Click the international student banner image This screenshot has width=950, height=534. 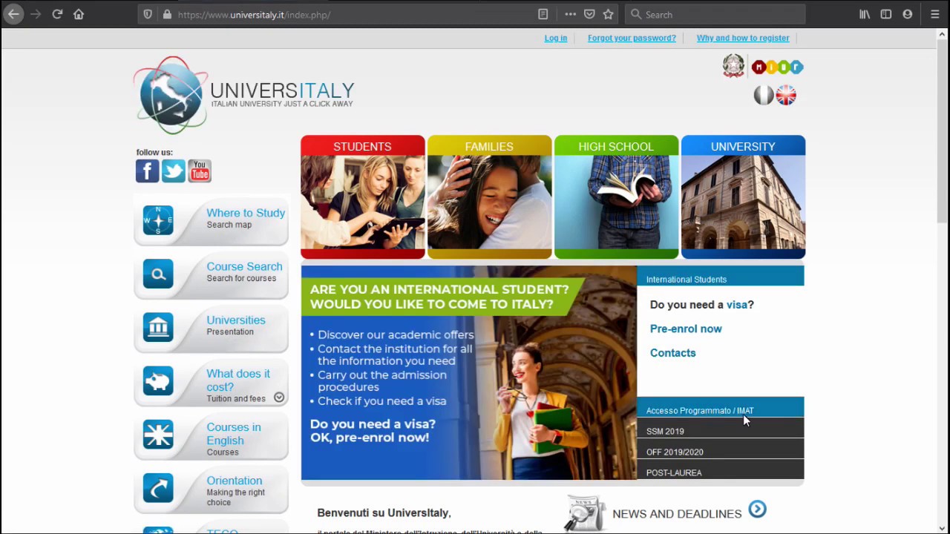click(469, 373)
